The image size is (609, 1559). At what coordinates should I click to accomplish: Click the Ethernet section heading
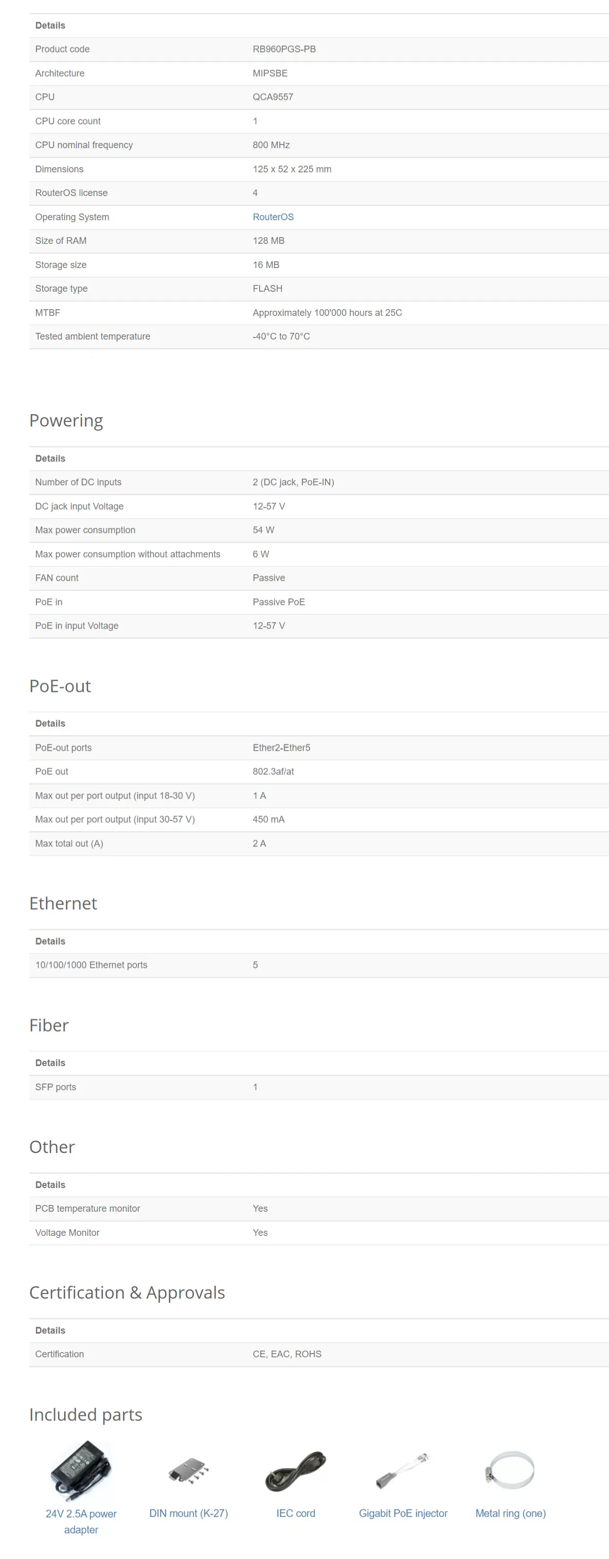click(x=63, y=903)
